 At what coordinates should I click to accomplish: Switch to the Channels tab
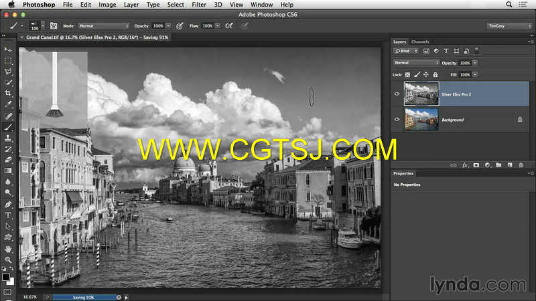pyautogui.click(x=420, y=41)
